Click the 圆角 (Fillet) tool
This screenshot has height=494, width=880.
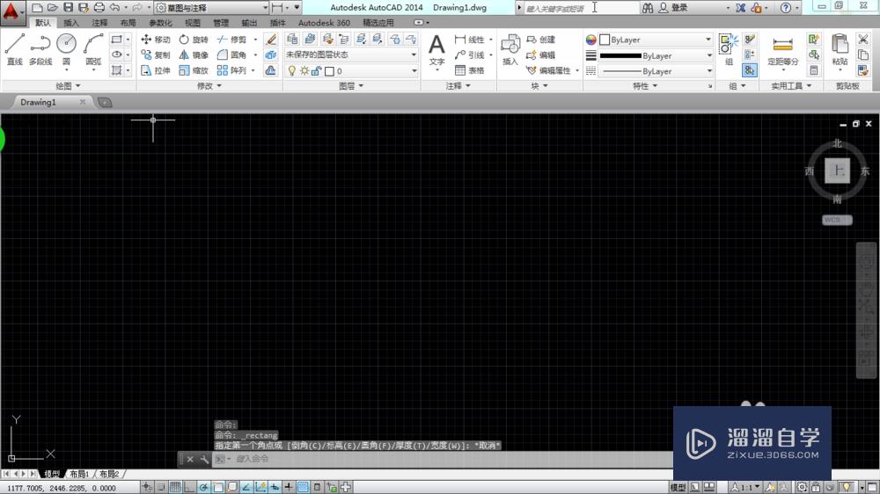coord(231,55)
